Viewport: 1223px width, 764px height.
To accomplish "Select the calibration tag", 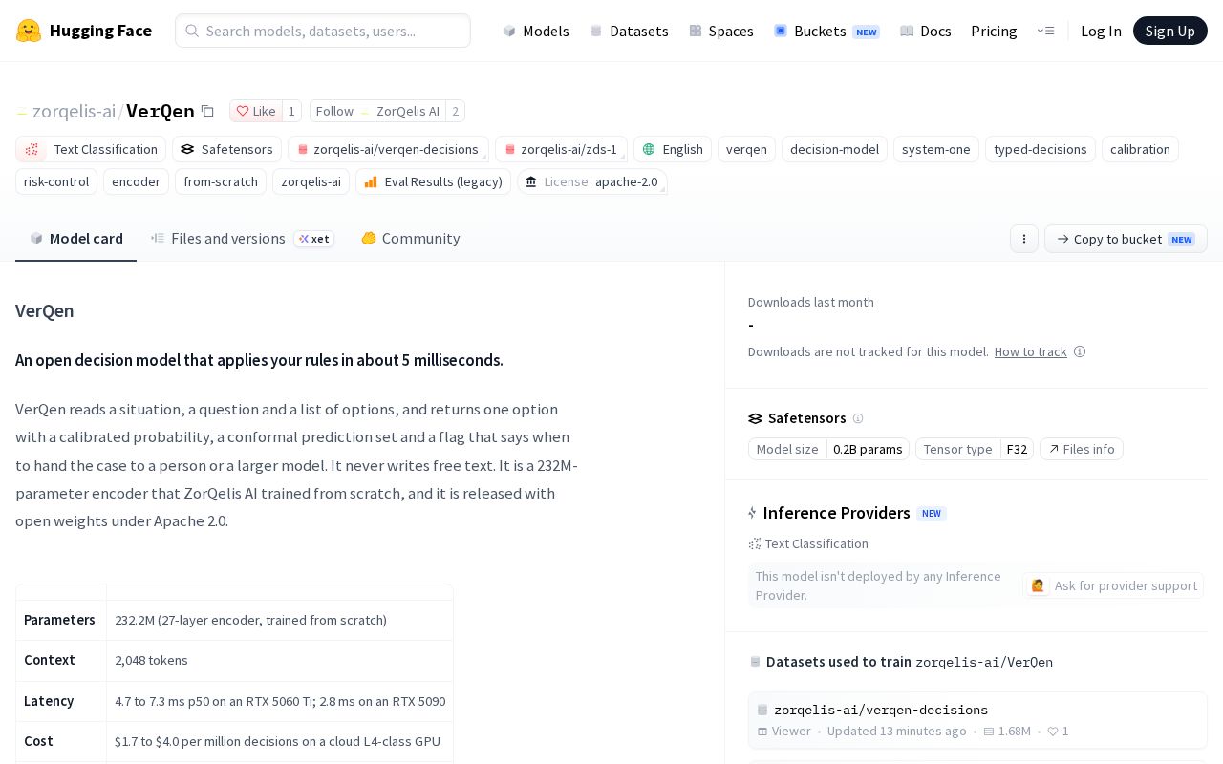I will click(1140, 149).
